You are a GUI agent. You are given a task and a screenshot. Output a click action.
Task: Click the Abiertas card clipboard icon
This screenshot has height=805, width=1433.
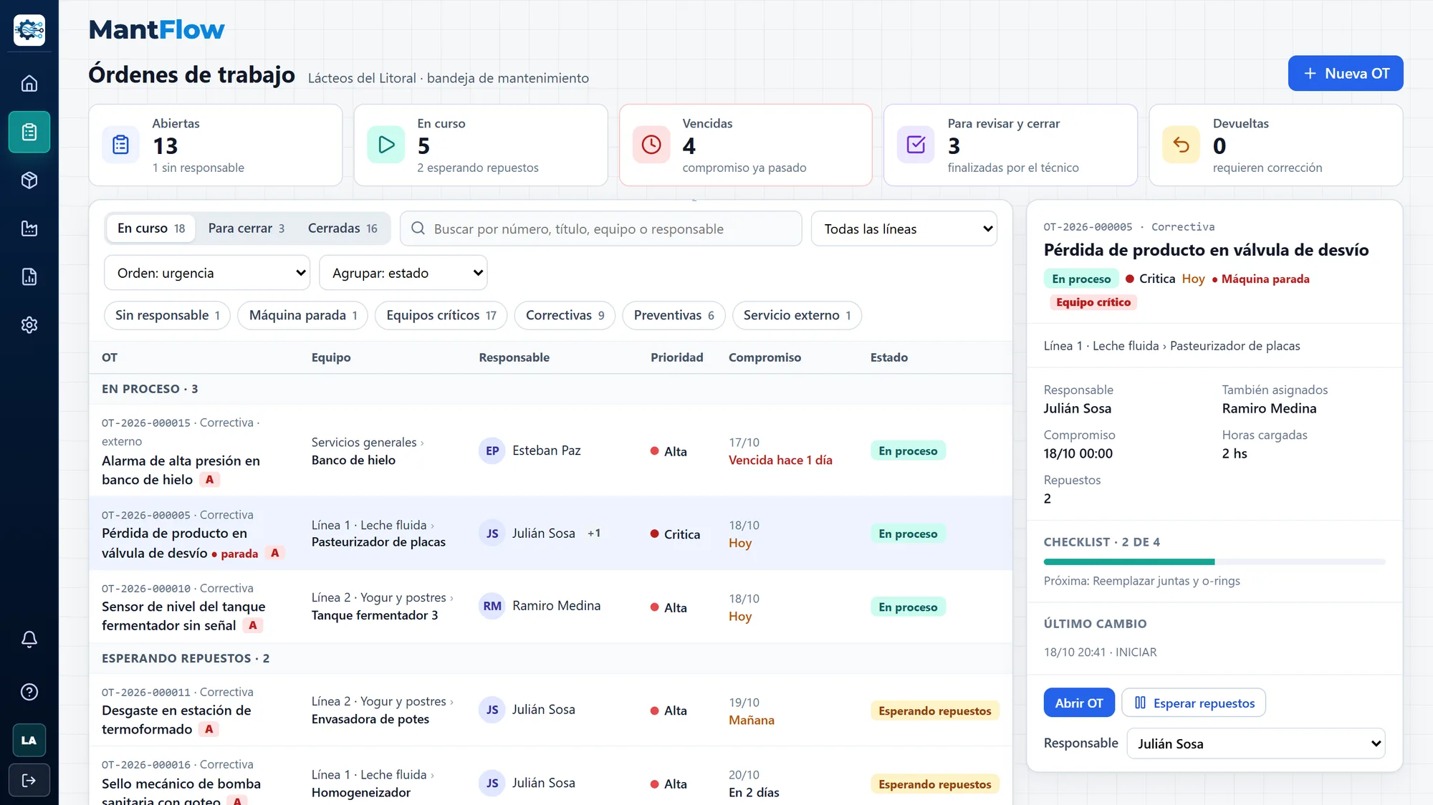coord(121,145)
